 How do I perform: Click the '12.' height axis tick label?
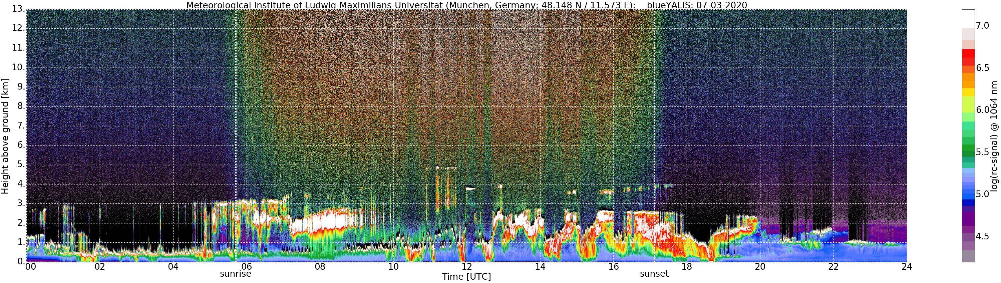click(x=18, y=28)
